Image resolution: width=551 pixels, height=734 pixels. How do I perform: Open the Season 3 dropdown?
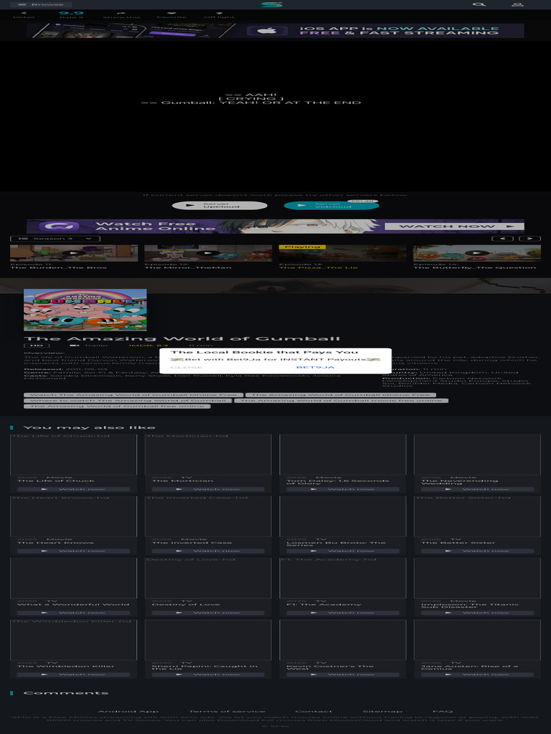[x=55, y=239]
